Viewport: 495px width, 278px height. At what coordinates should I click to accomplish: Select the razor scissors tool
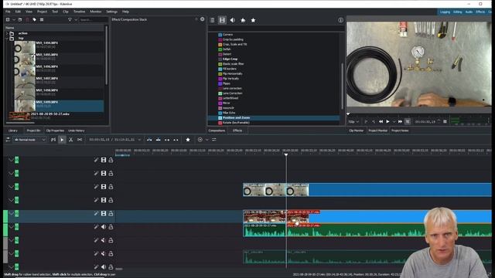tap(70, 140)
